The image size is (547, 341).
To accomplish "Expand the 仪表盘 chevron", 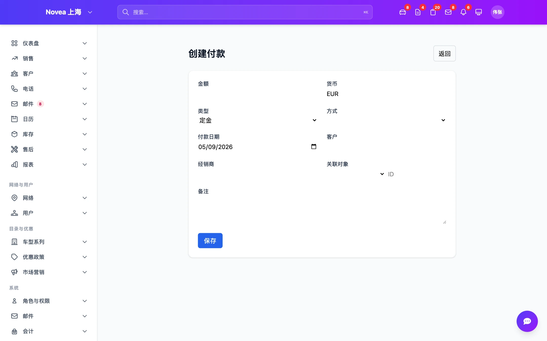I will pos(85,43).
